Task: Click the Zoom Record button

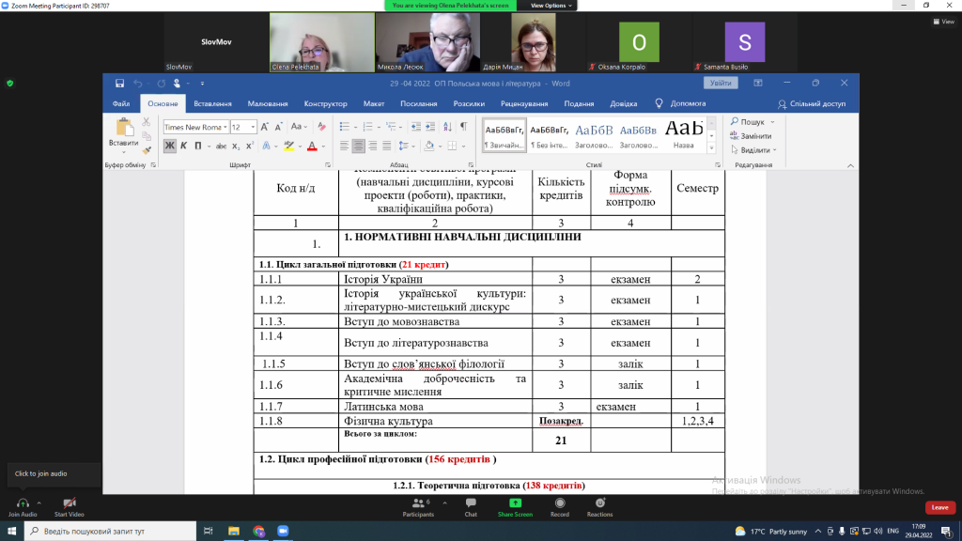Action: pos(560,507)
